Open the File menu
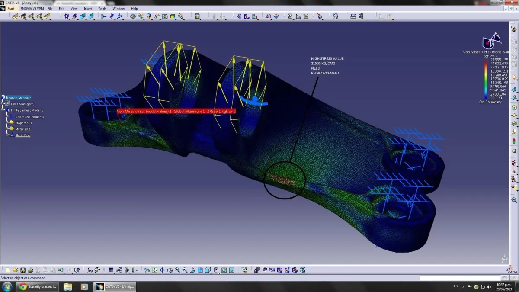Screen dimensions: 519x292 [x=50, y=8]
